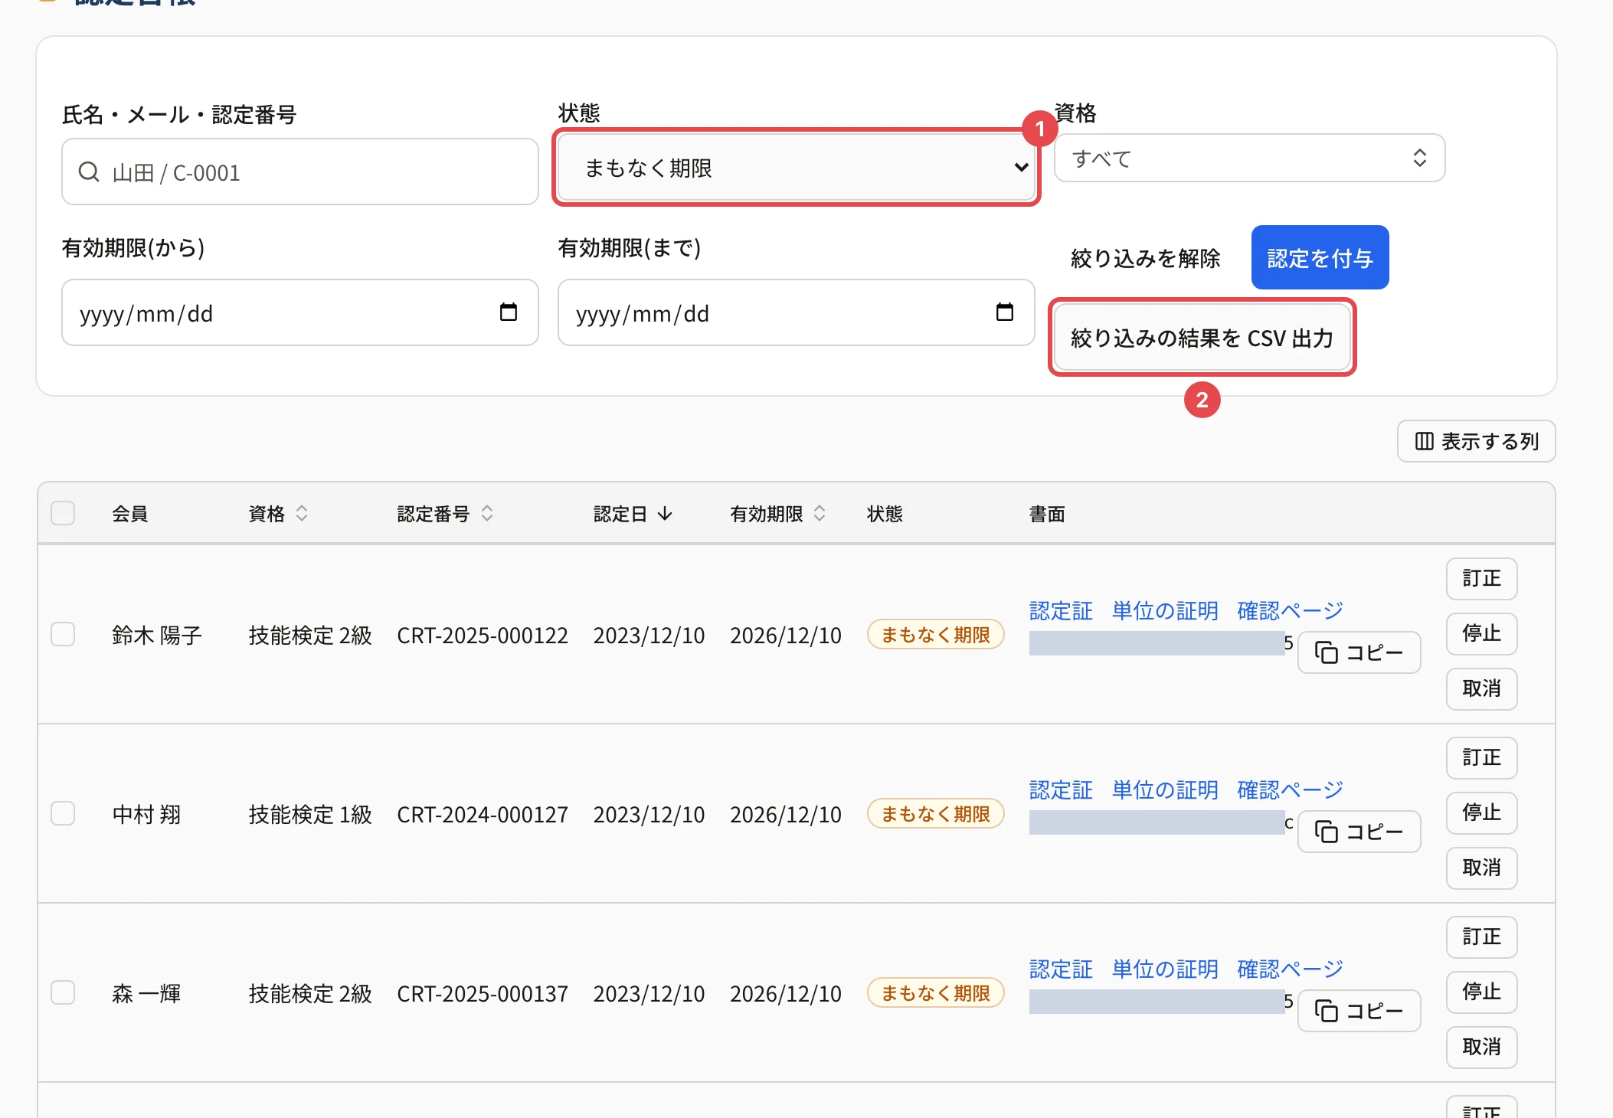Viewport: 1613px width, 1118px height.
Task: Click copy icon in 中村 翔 row
Action: point(1327,832)
